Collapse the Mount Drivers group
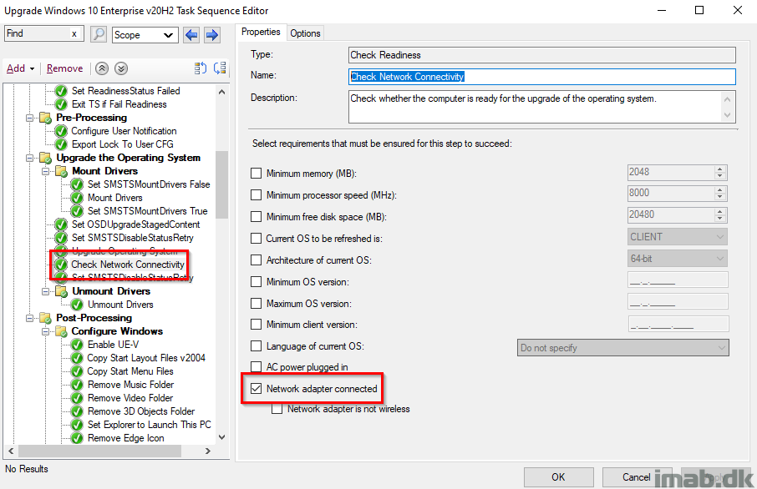 tap(45, 171)
